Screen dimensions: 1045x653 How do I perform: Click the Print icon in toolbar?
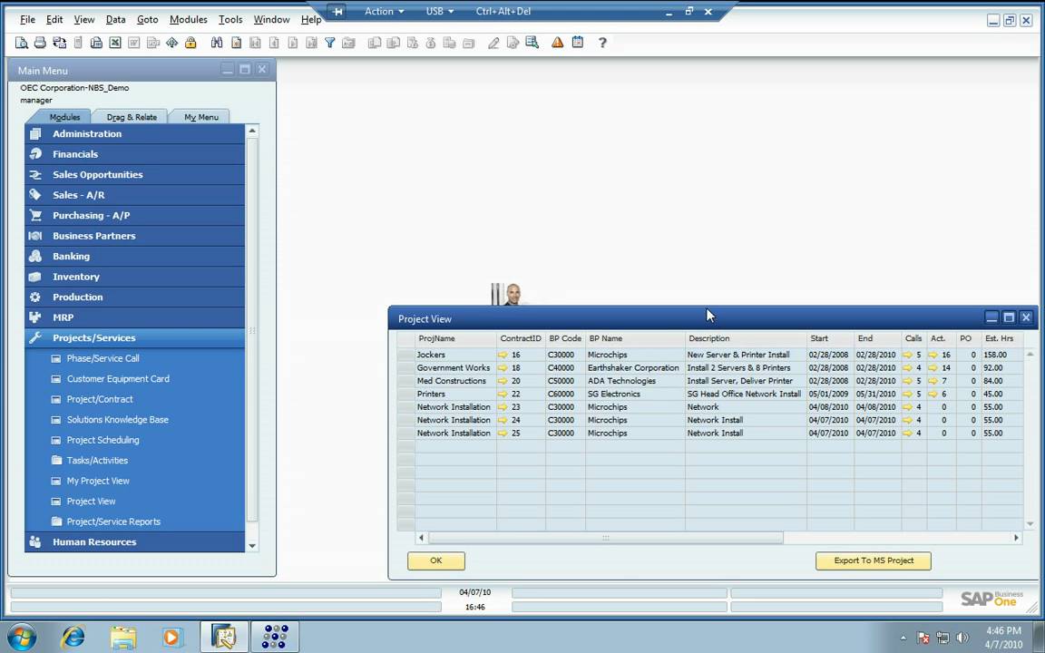(x=40, y=43)
